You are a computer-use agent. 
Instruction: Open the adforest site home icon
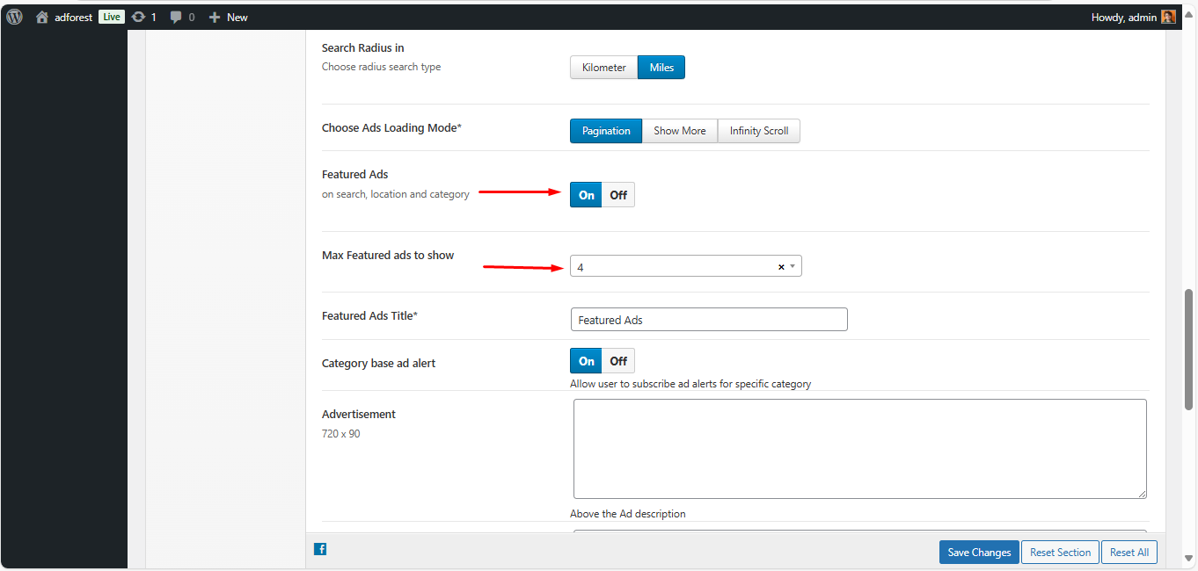[42, 17]
